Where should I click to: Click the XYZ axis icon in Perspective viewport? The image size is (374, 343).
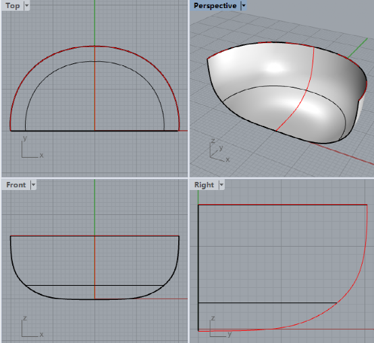coord(219,150)
